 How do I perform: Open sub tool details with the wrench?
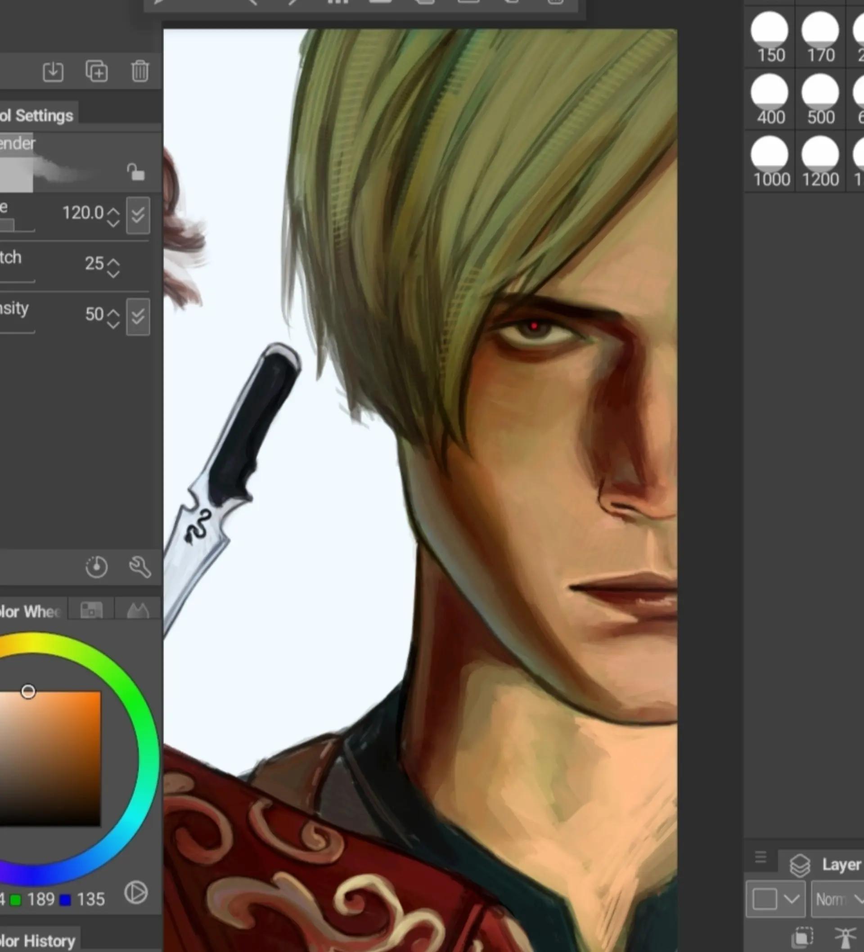click(140, 567)
